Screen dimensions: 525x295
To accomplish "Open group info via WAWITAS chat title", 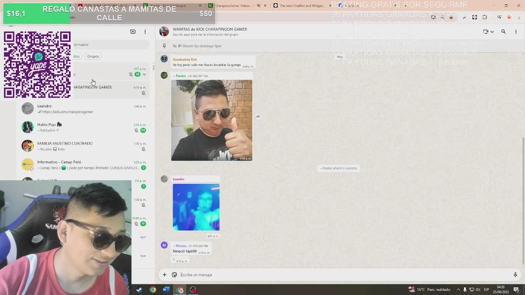I will pos(210,29).
